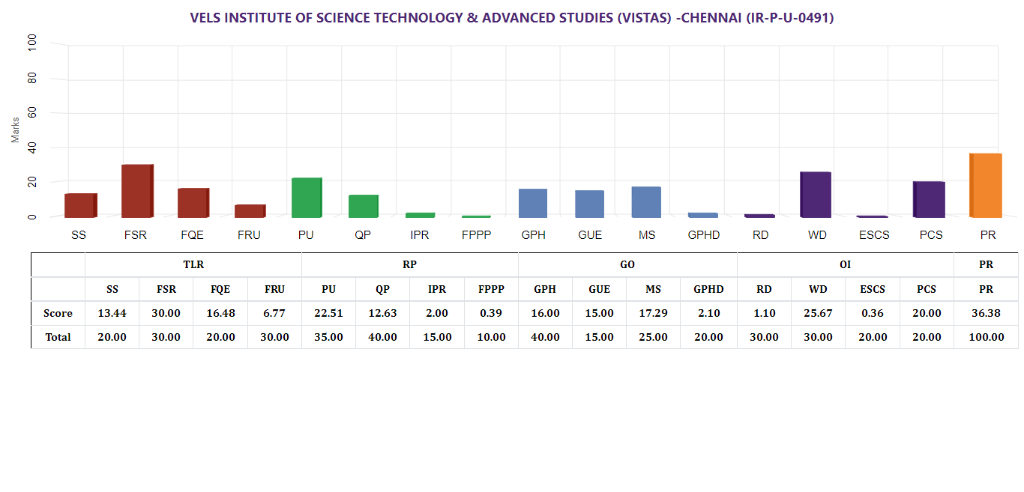Click the VELS Institute chart title
This screenshot has height=492, width=1024.
point(512,18)
